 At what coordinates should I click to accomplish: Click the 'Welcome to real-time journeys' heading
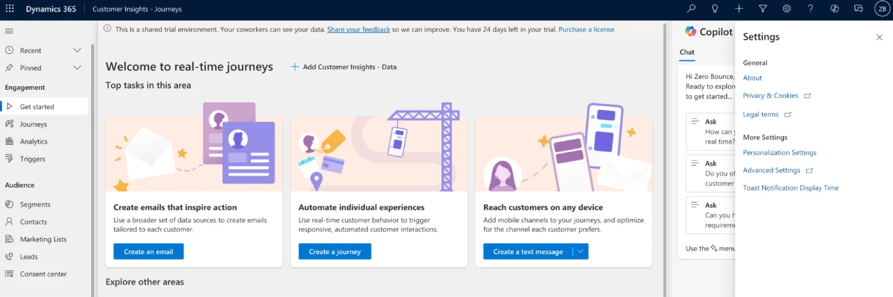point(189,67)
